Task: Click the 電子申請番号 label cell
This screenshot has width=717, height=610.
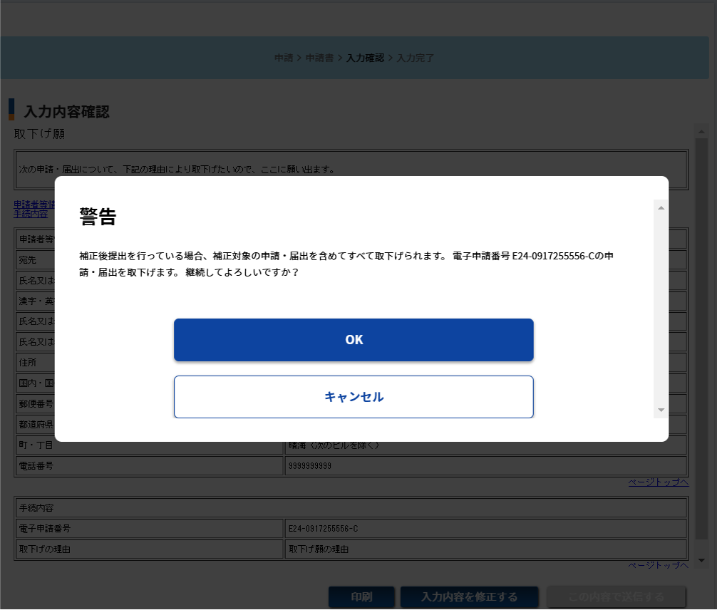Action: click(x=149, y=529)
